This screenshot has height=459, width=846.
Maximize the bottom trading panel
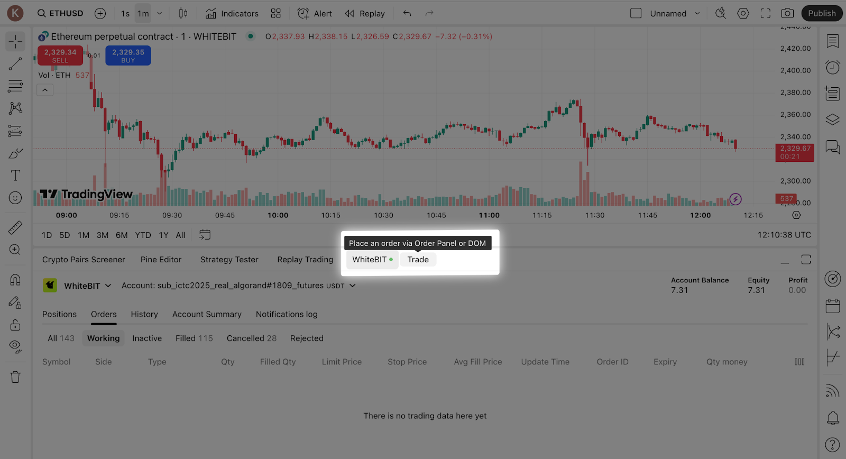tap(806, 259)
